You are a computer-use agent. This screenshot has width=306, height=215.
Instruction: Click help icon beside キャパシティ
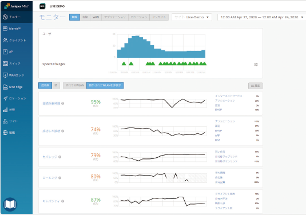[x=63, y=201]
